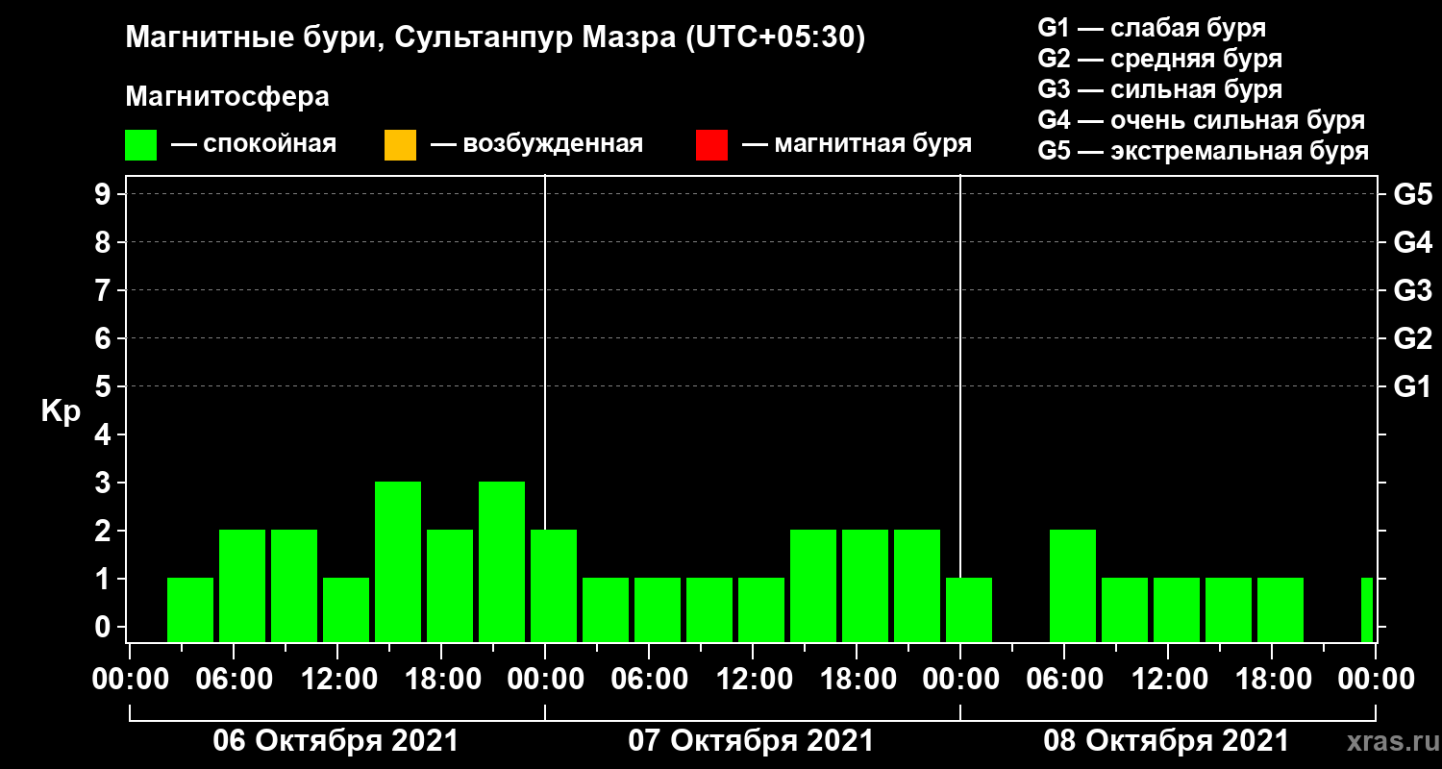Click 'G2 — средняя буря' description line
1442x769 pixels.
coord(1159,59)
